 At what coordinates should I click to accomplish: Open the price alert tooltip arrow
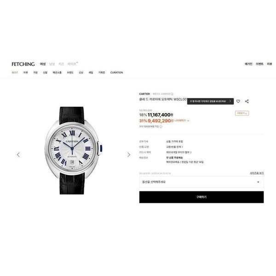pos(230,101)
